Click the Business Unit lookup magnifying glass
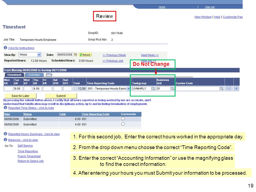Image resolution: width=256 pixels, height=192 pixels. click(172, 89)
